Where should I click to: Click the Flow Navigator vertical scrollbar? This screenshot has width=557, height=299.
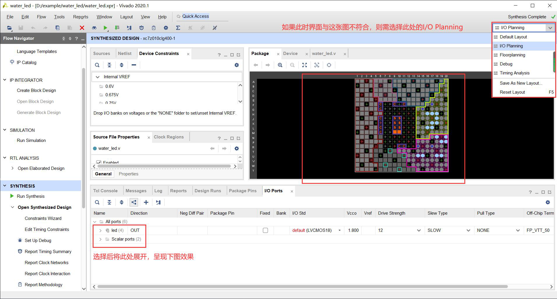coord(84,138)
